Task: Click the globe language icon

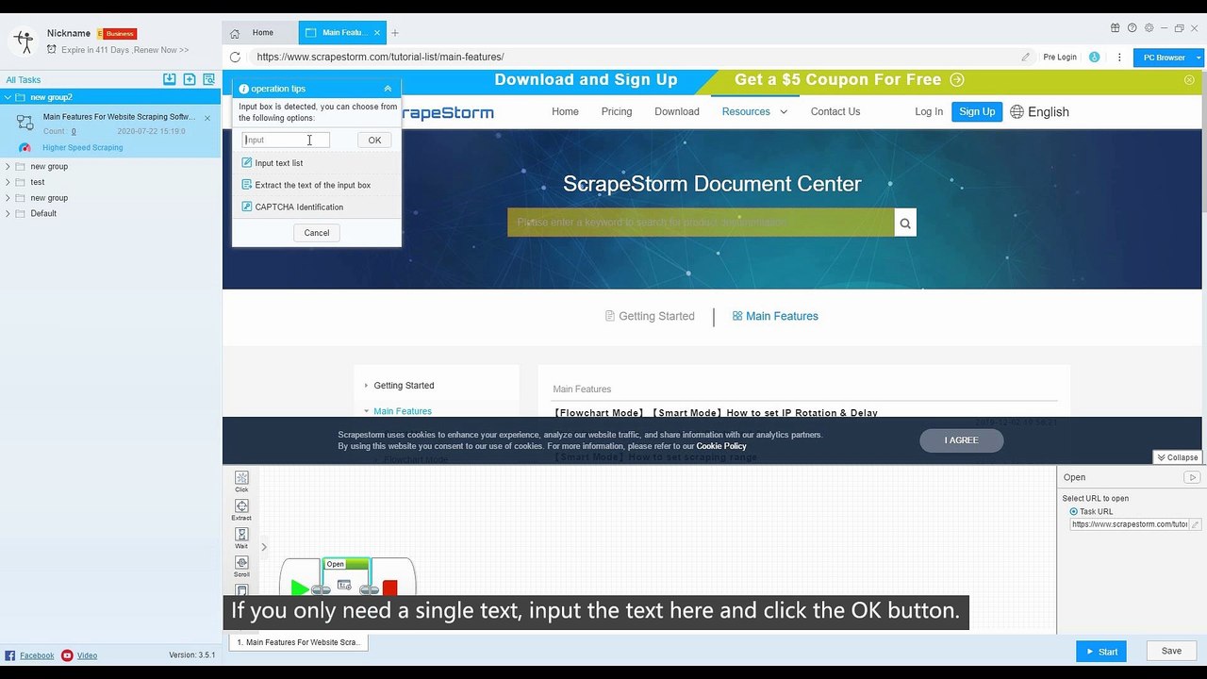Action: click(x=1017, y=111)
